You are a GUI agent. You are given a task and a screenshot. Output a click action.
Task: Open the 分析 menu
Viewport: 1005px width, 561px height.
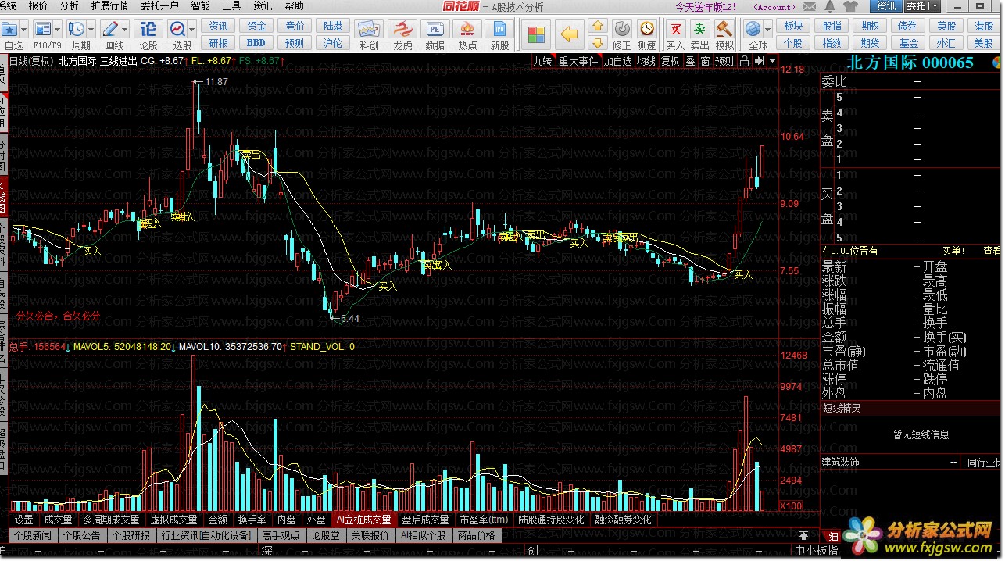(69, 6)
